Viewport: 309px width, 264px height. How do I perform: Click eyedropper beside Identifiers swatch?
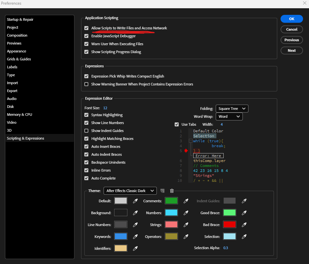click(x=135, y=248)
